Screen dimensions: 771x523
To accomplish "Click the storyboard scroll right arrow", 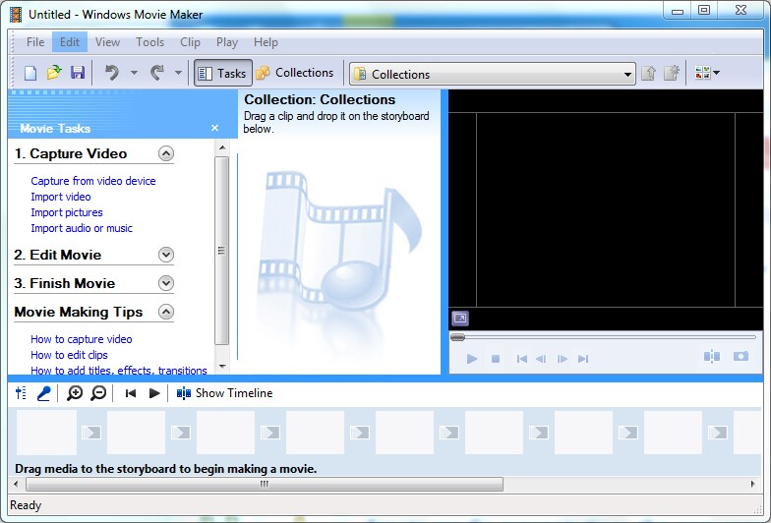I will [x=753, y=484].
